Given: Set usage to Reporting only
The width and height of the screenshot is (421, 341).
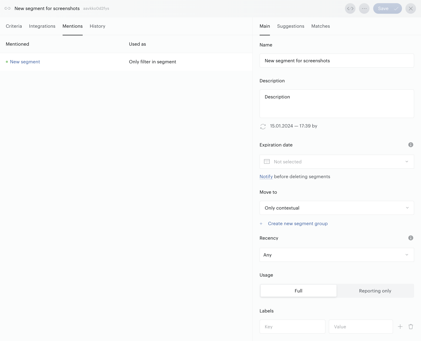Looking at the screenshot, I should point(375,291).
